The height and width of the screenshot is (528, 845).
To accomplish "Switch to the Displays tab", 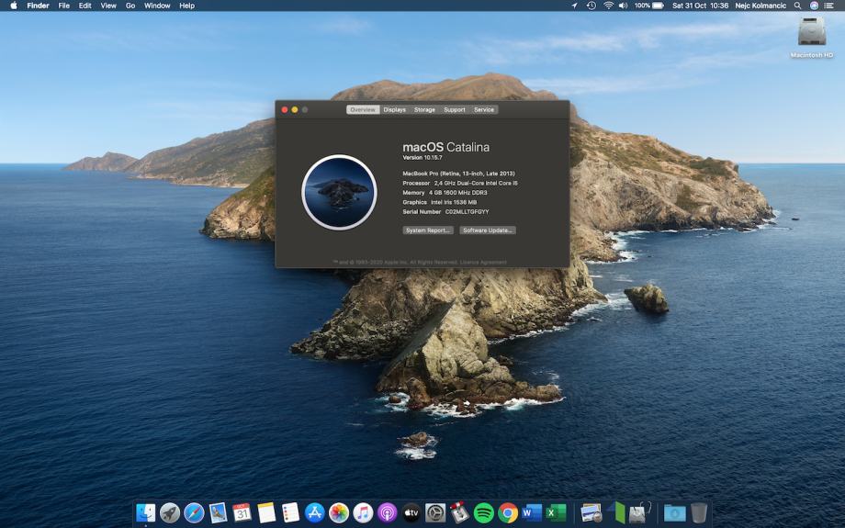I will (394, 109).
